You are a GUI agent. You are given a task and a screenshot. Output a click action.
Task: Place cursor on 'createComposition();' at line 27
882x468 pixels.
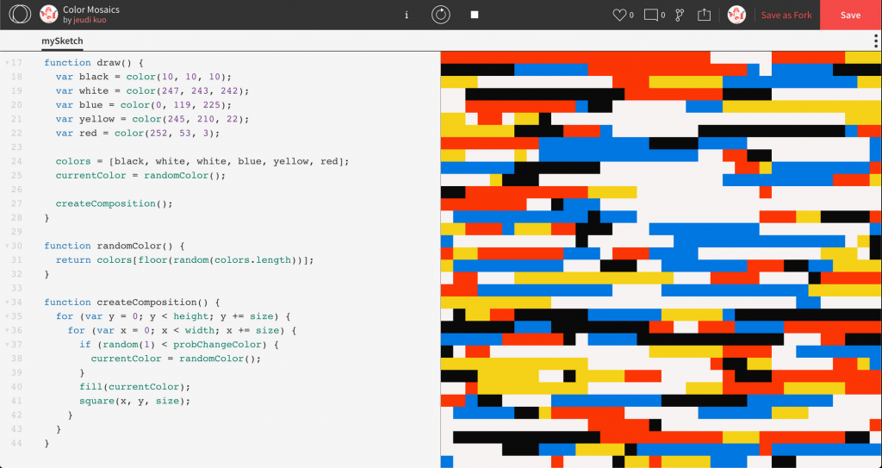(x=115, y=203)
